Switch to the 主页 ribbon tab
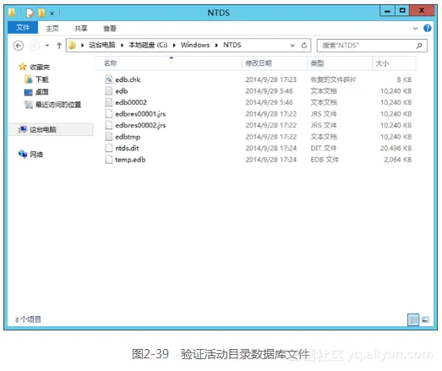Image resolution: width=442 pixels, height=371 pixels. pos(52,28)
